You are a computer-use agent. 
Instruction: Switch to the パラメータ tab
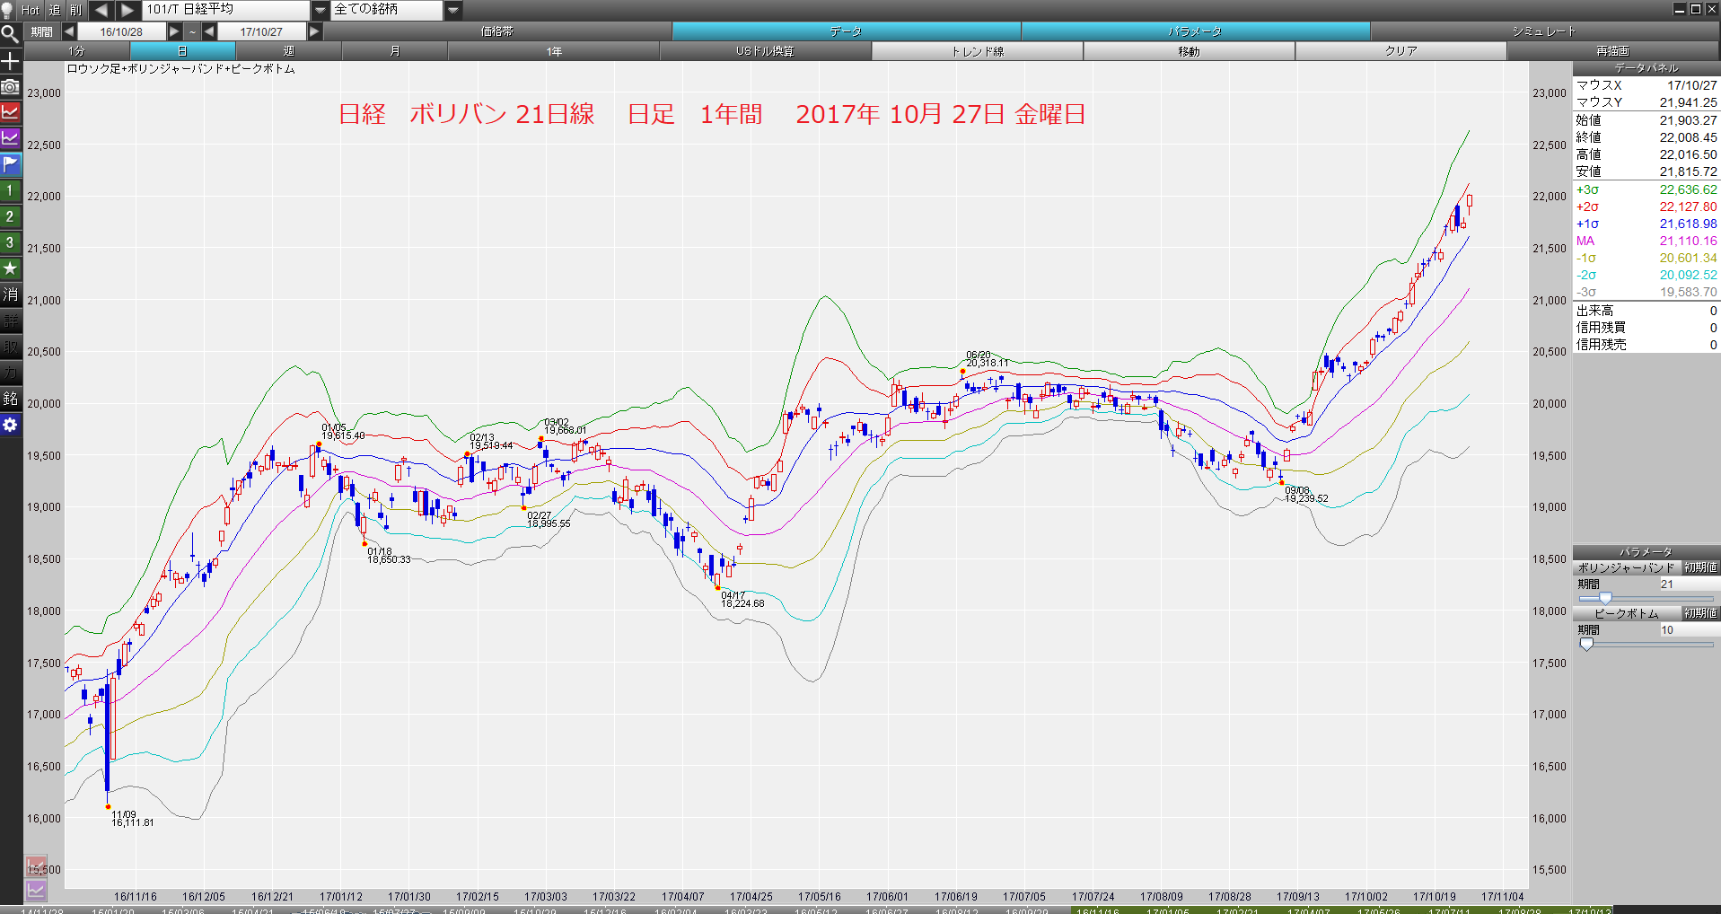point(1195,31)
